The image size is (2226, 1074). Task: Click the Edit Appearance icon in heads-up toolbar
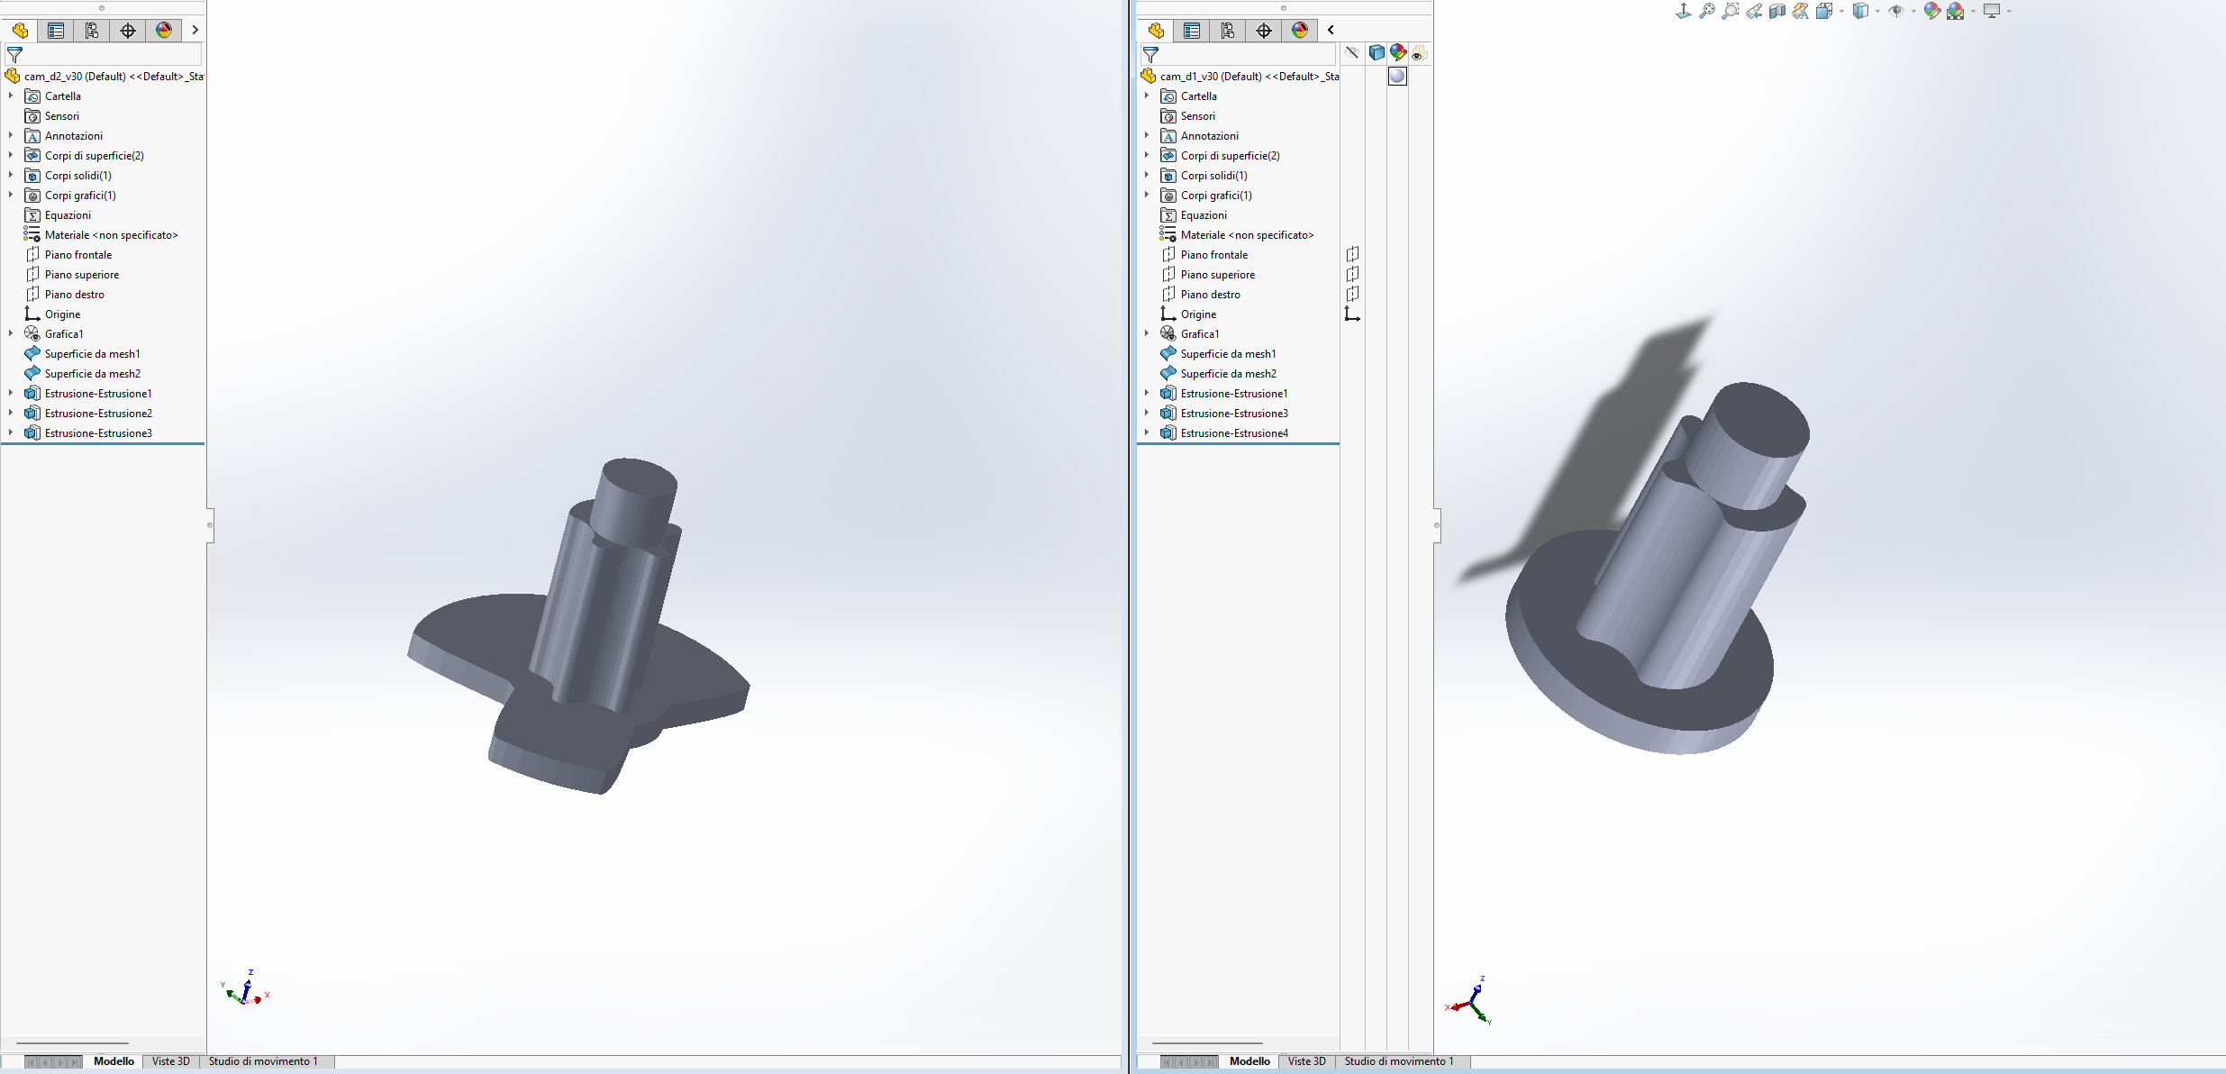[x=1931, y=11]
